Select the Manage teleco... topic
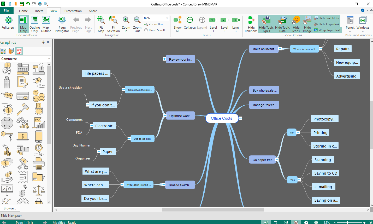 pyautogui.click(x=264, y=105)
